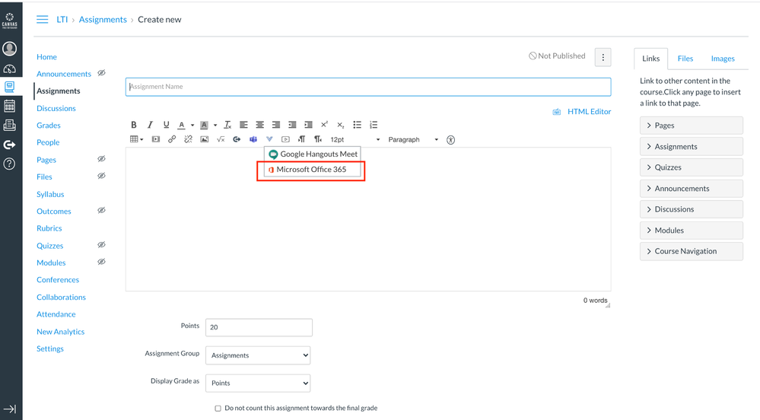Screen dimensions: 760x420
Task: Open the accessibility checker icon
Action: coord(451,139)
